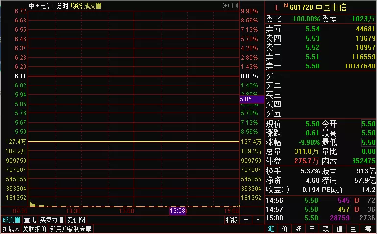Open the 买卖力道 buy-sell strength tab
Image resolution: width=377 pixels, height=234 pixels.
click(x=51, y=220)
